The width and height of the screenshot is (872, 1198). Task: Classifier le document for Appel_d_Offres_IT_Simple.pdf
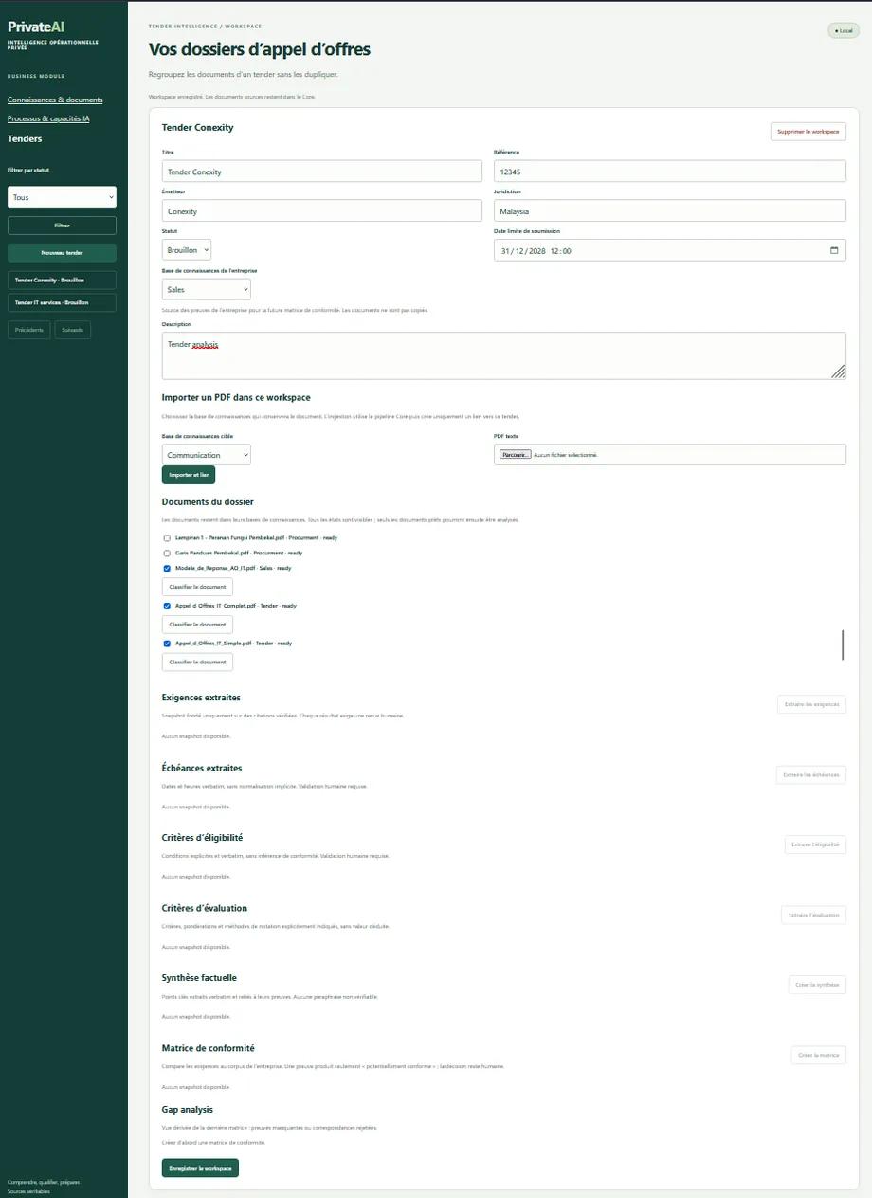[x=197, y=662]
